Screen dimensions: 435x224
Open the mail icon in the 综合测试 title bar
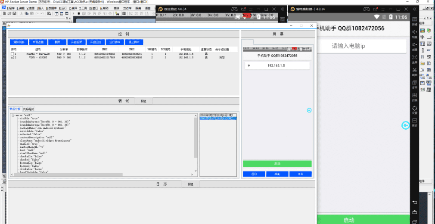243,9
